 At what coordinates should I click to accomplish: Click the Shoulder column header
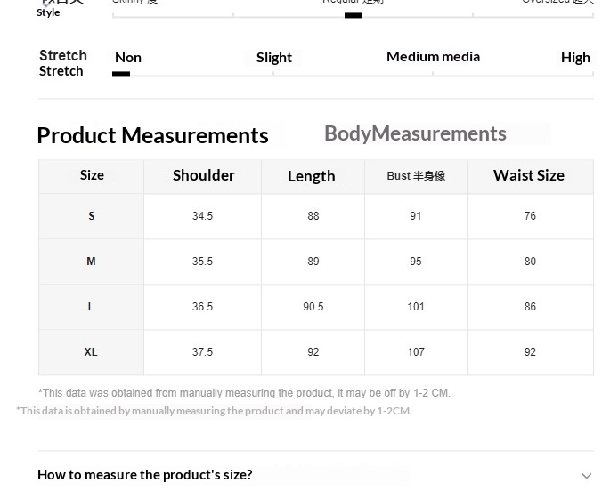coord(204,175)
